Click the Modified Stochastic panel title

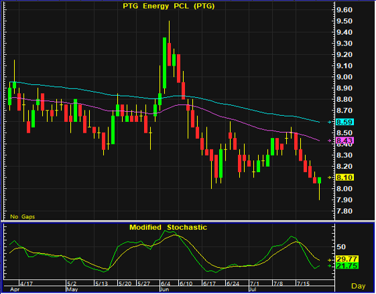(x=168, y=227)
